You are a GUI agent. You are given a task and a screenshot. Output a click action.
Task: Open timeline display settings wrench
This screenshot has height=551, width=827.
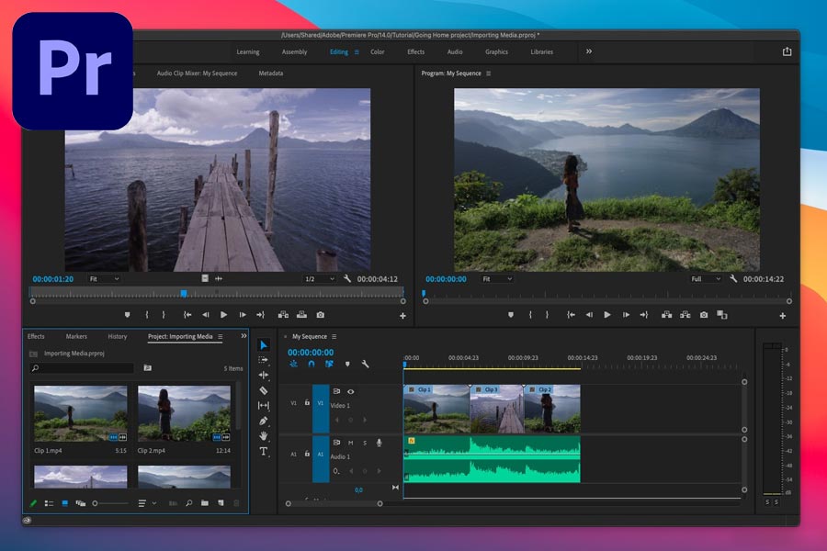366,365
